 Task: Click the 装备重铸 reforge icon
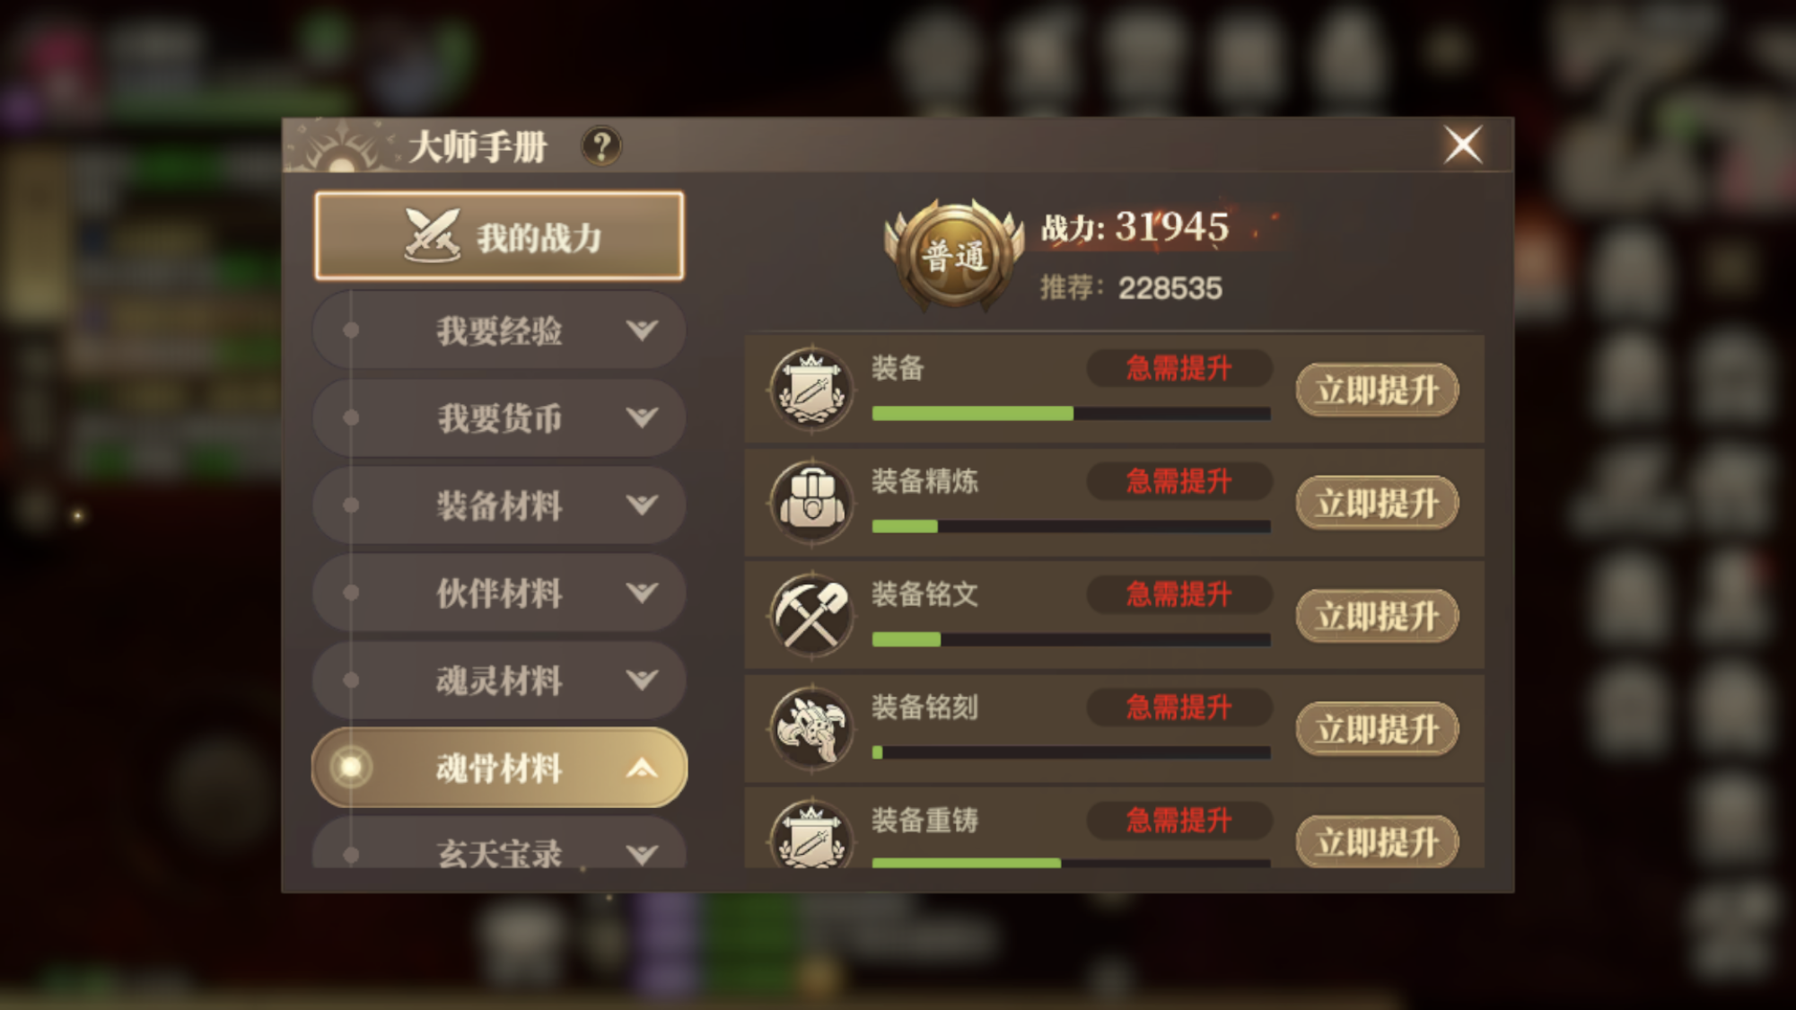pos(811,835)
